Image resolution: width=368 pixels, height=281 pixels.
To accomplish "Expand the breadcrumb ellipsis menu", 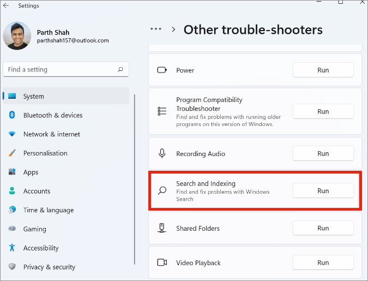I will tap(156, 29).
